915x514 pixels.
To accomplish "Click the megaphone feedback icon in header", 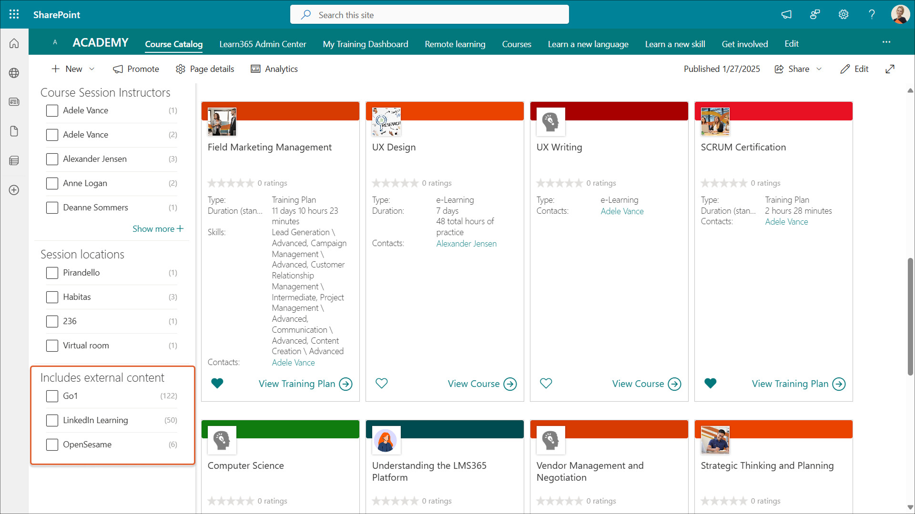I will pyautogui.click(x=786, y=14).
